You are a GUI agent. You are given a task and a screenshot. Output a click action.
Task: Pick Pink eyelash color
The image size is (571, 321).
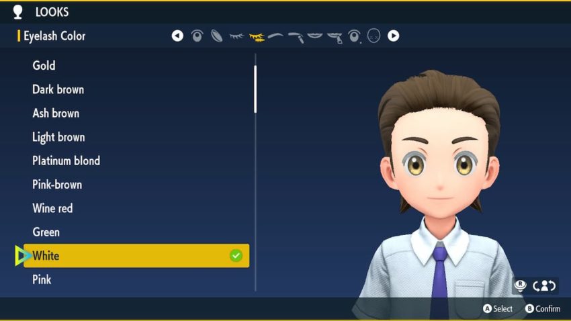[x=136, y=280]
